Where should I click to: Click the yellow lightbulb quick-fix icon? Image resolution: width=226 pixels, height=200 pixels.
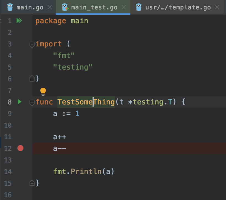coord(43,91)
